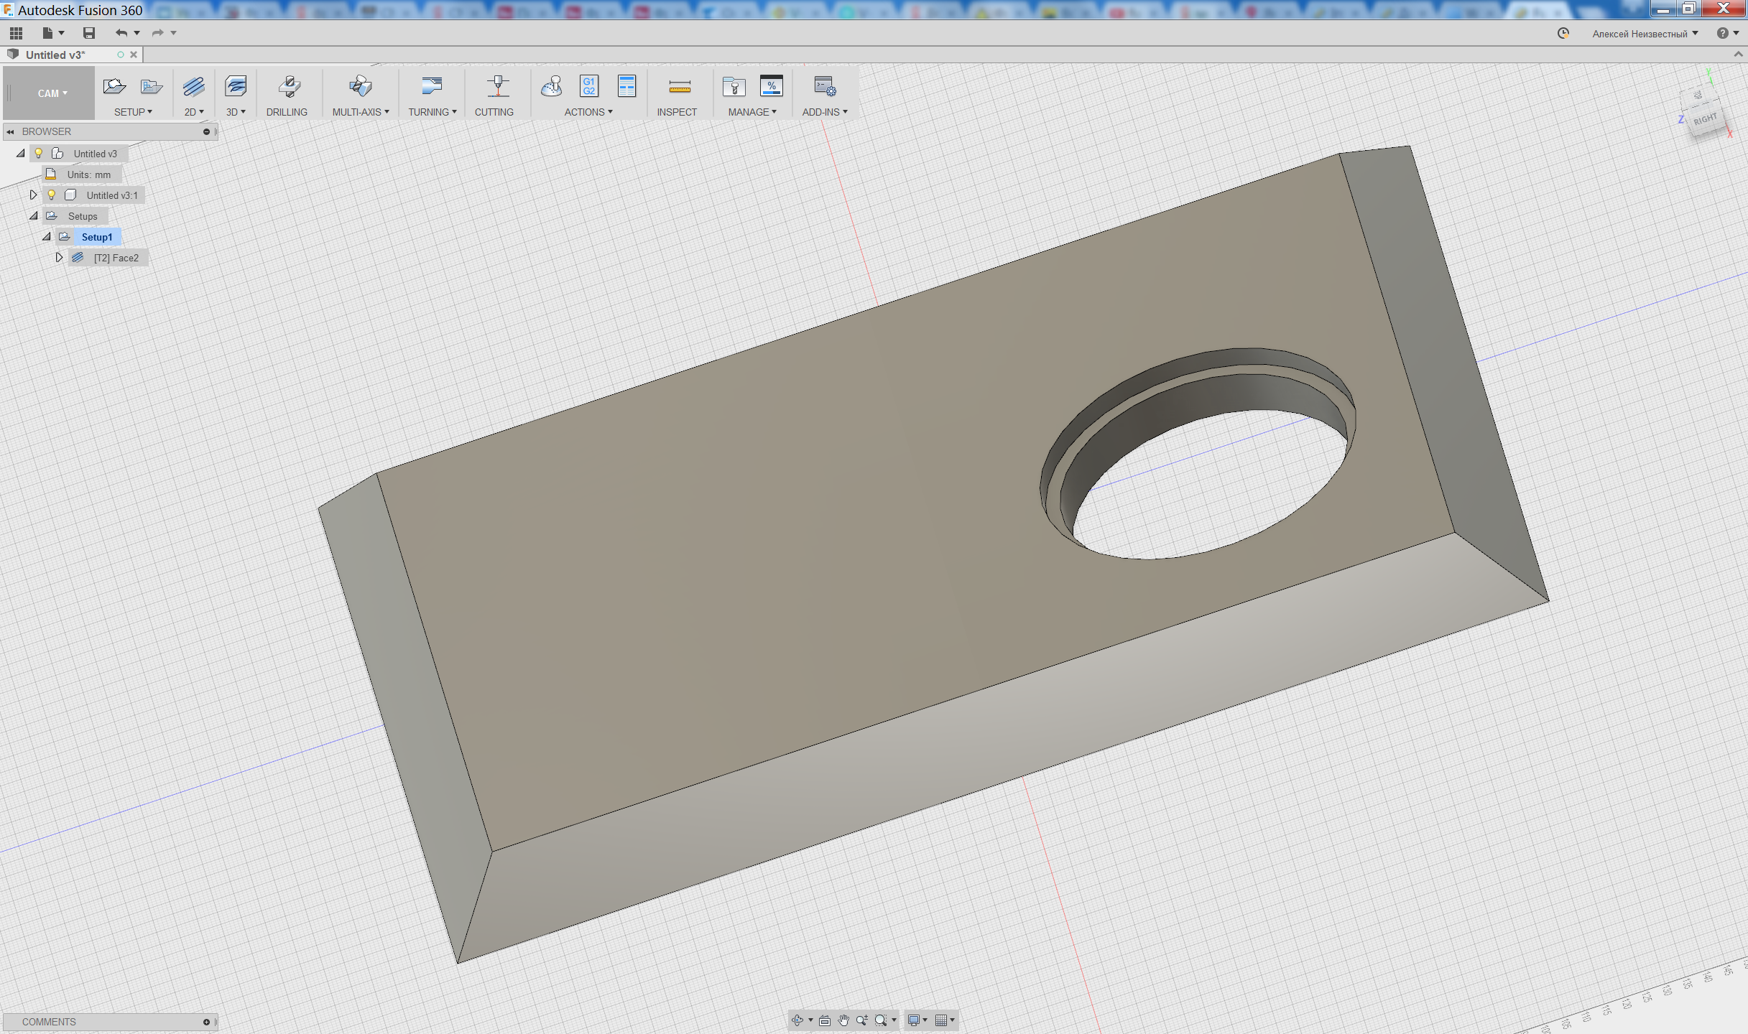Open the TURNING menu
The height and width of the screenshot is (1034, 1748).
(432, 112)
